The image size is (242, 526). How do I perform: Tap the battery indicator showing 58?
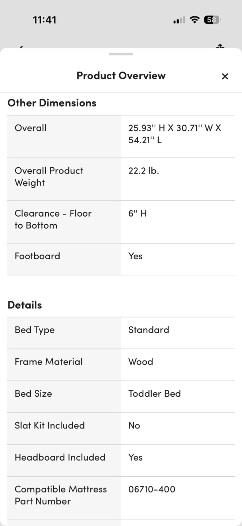point(212,20)
